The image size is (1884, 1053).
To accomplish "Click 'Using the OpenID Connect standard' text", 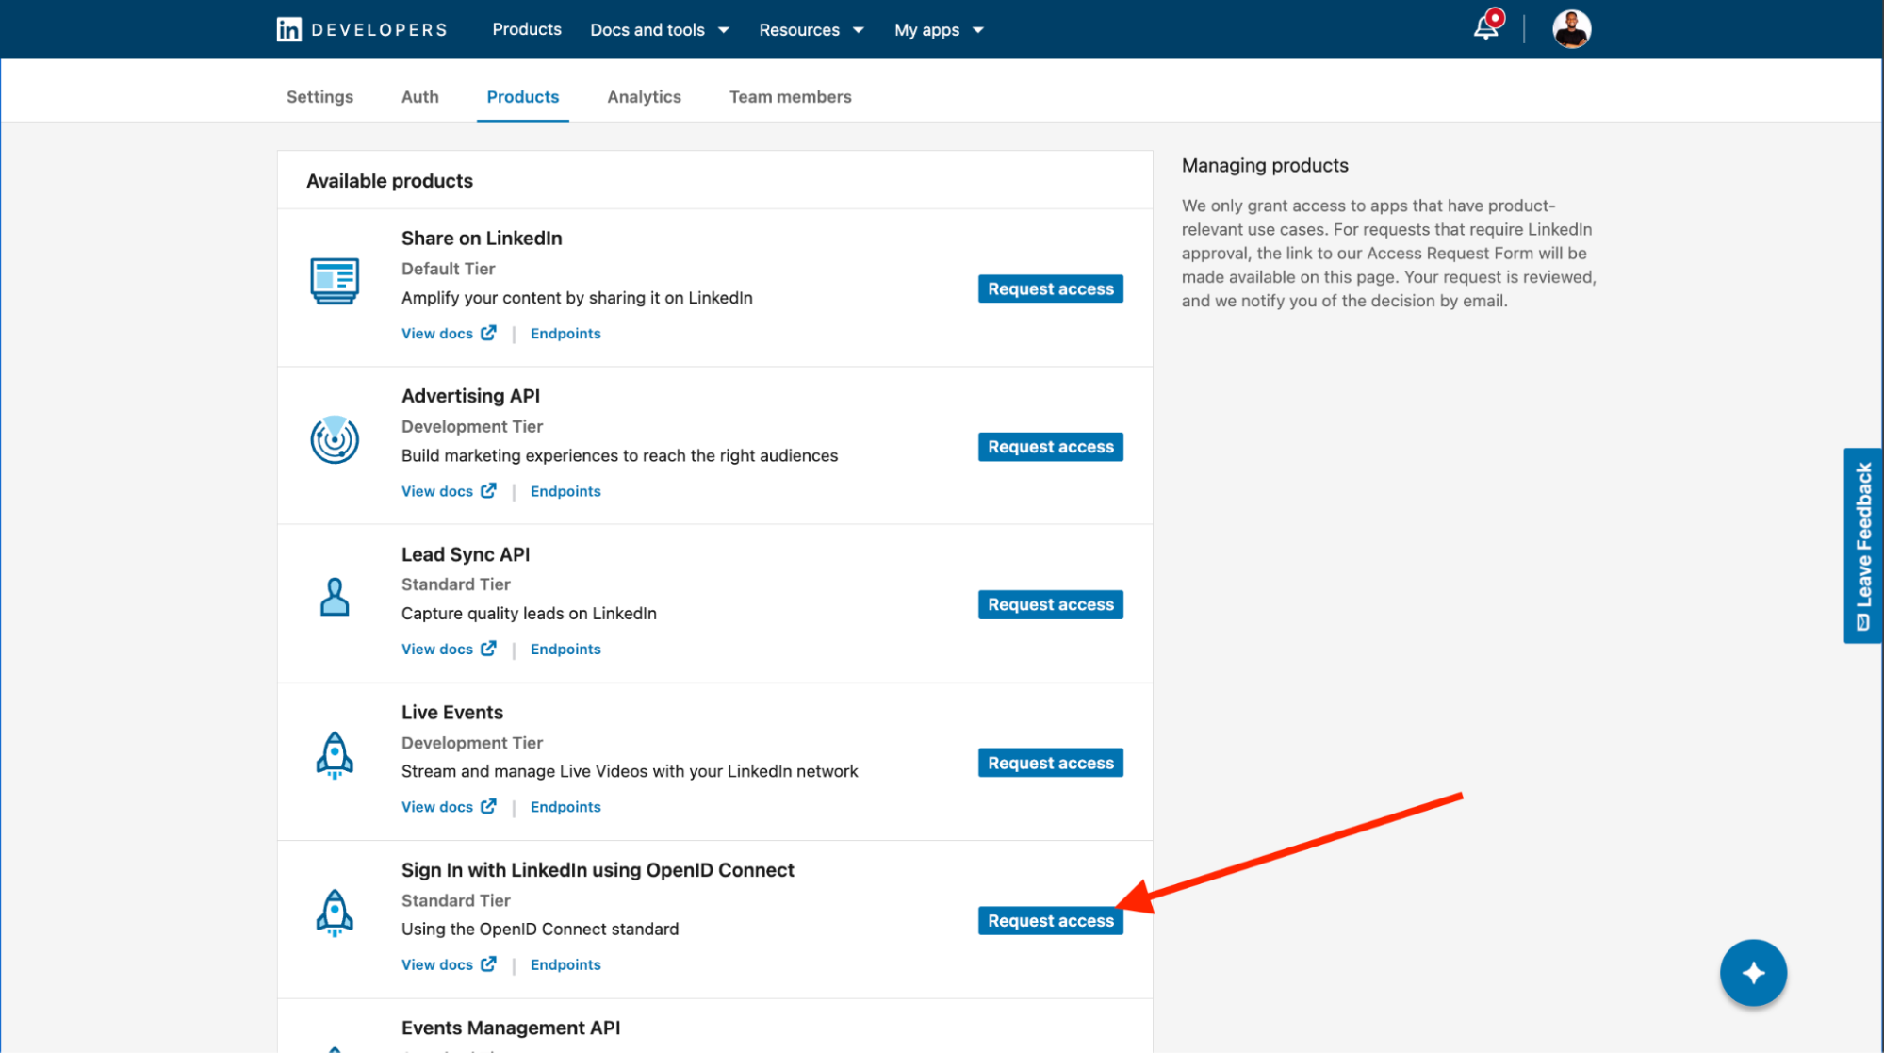I will pyautogui.click(x=540, y=930).
